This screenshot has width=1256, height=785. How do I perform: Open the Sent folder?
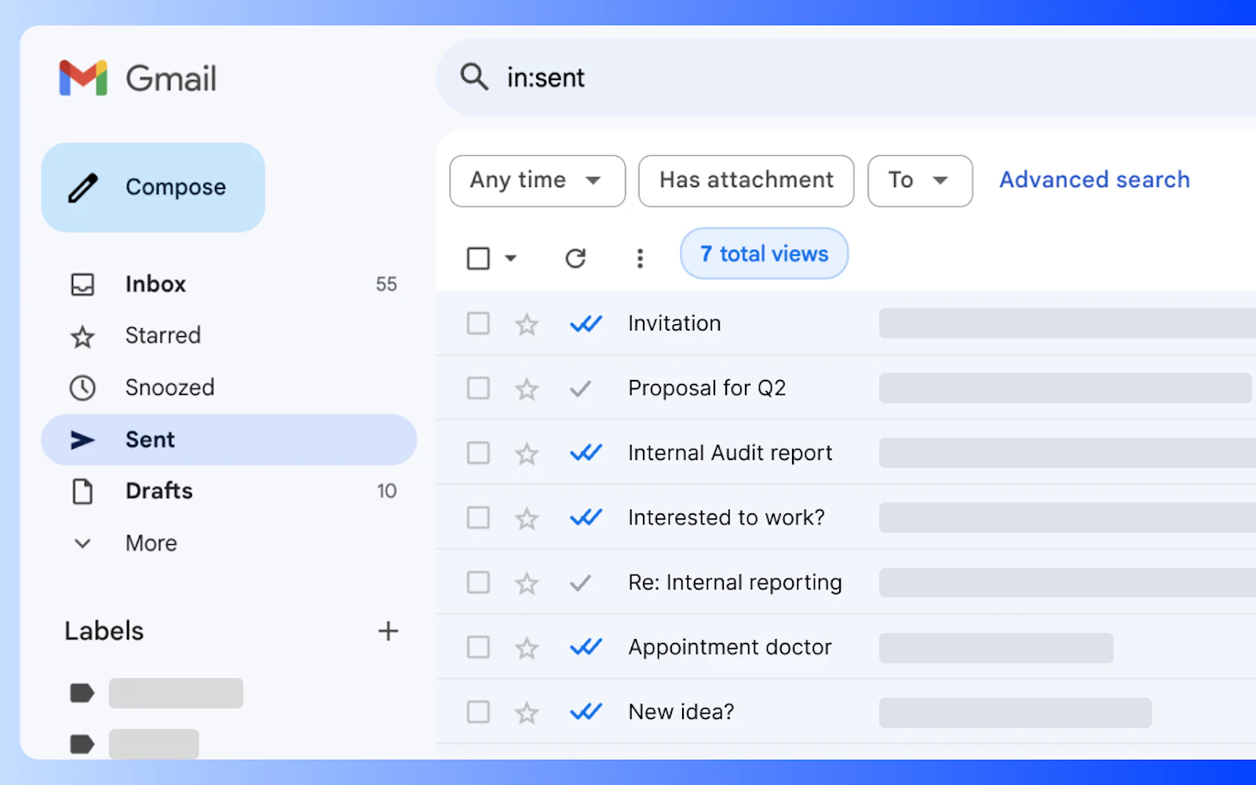229,440
